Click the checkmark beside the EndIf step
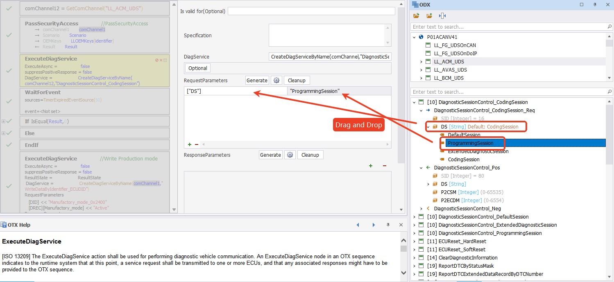Screen dimensions: 614x282 click(x=9, y=145)
